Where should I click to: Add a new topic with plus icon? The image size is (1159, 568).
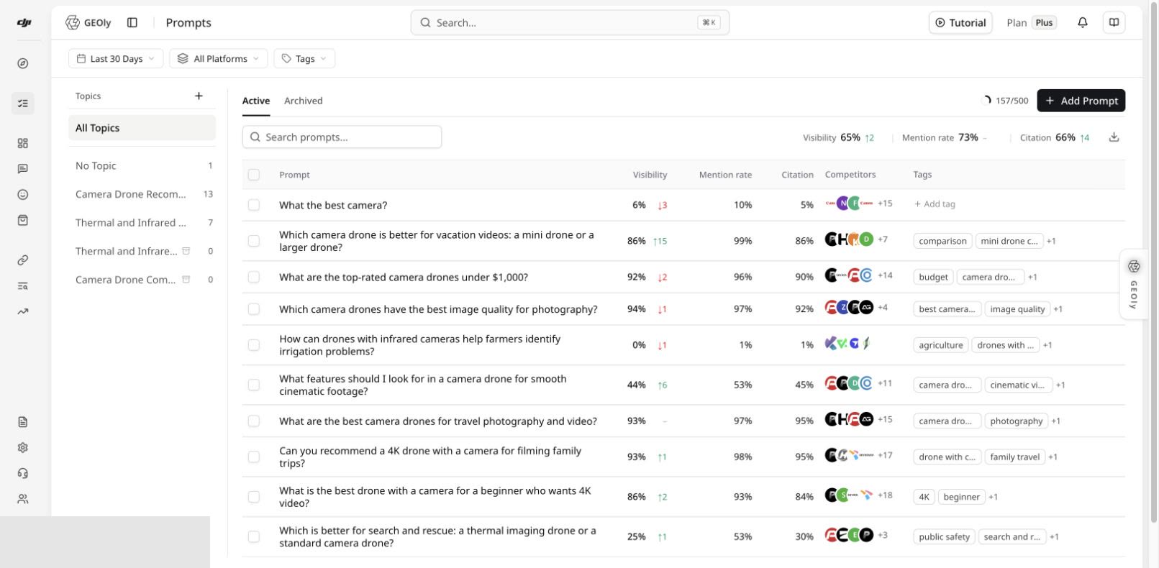click(199, 96)
